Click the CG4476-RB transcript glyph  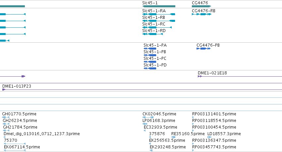201,14
